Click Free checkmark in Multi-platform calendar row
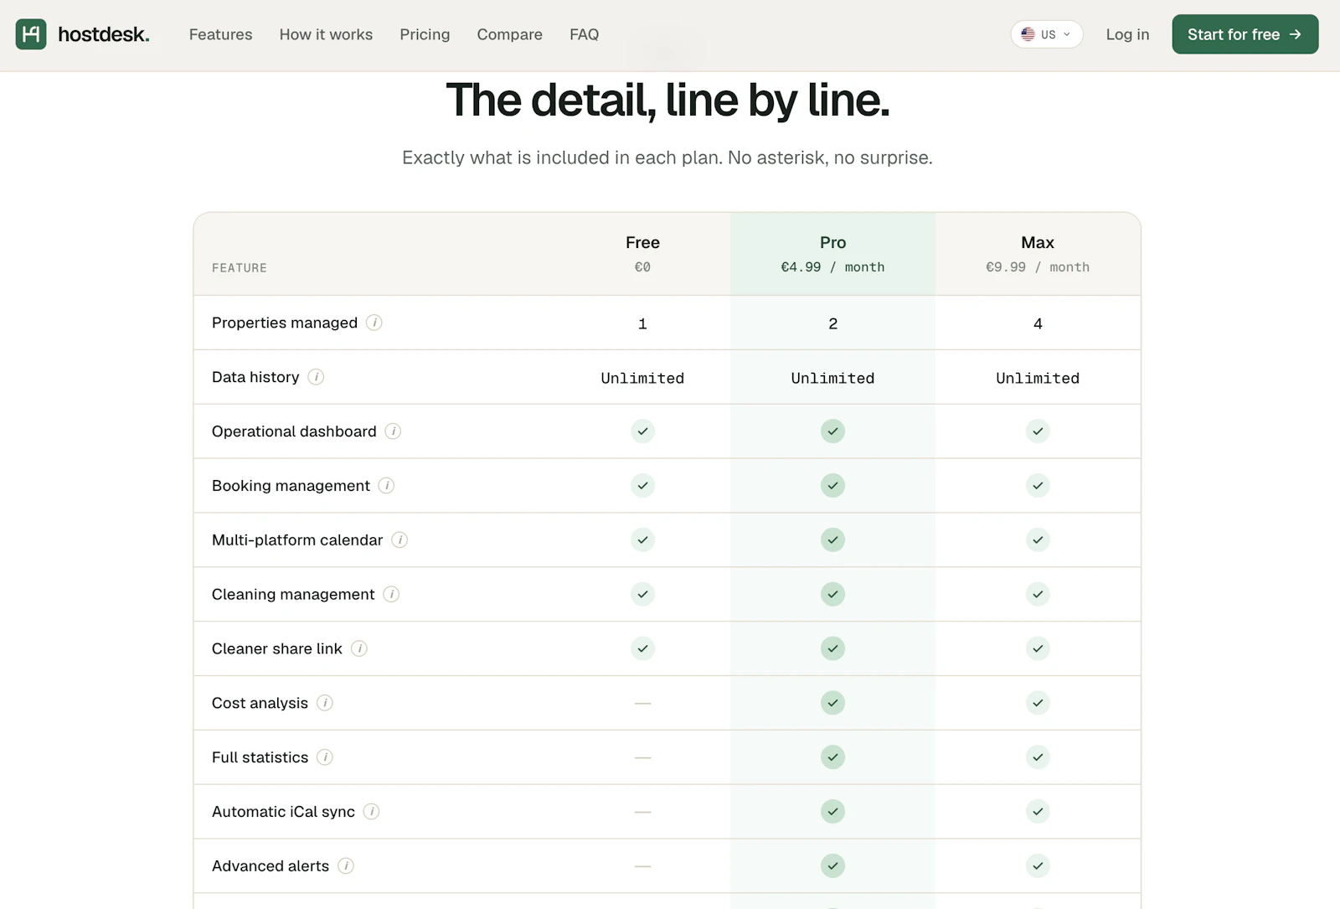Screen dimensions: 1340x909 (642, 540)
